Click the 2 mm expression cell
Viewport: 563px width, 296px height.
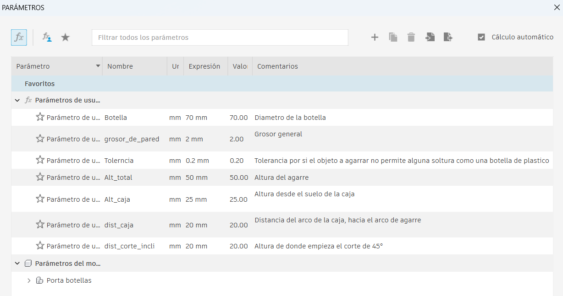194,139
